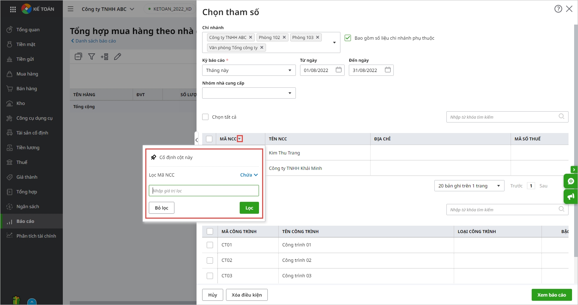
Task: Tick the checkbox for CT01 row
Action: 210,245
